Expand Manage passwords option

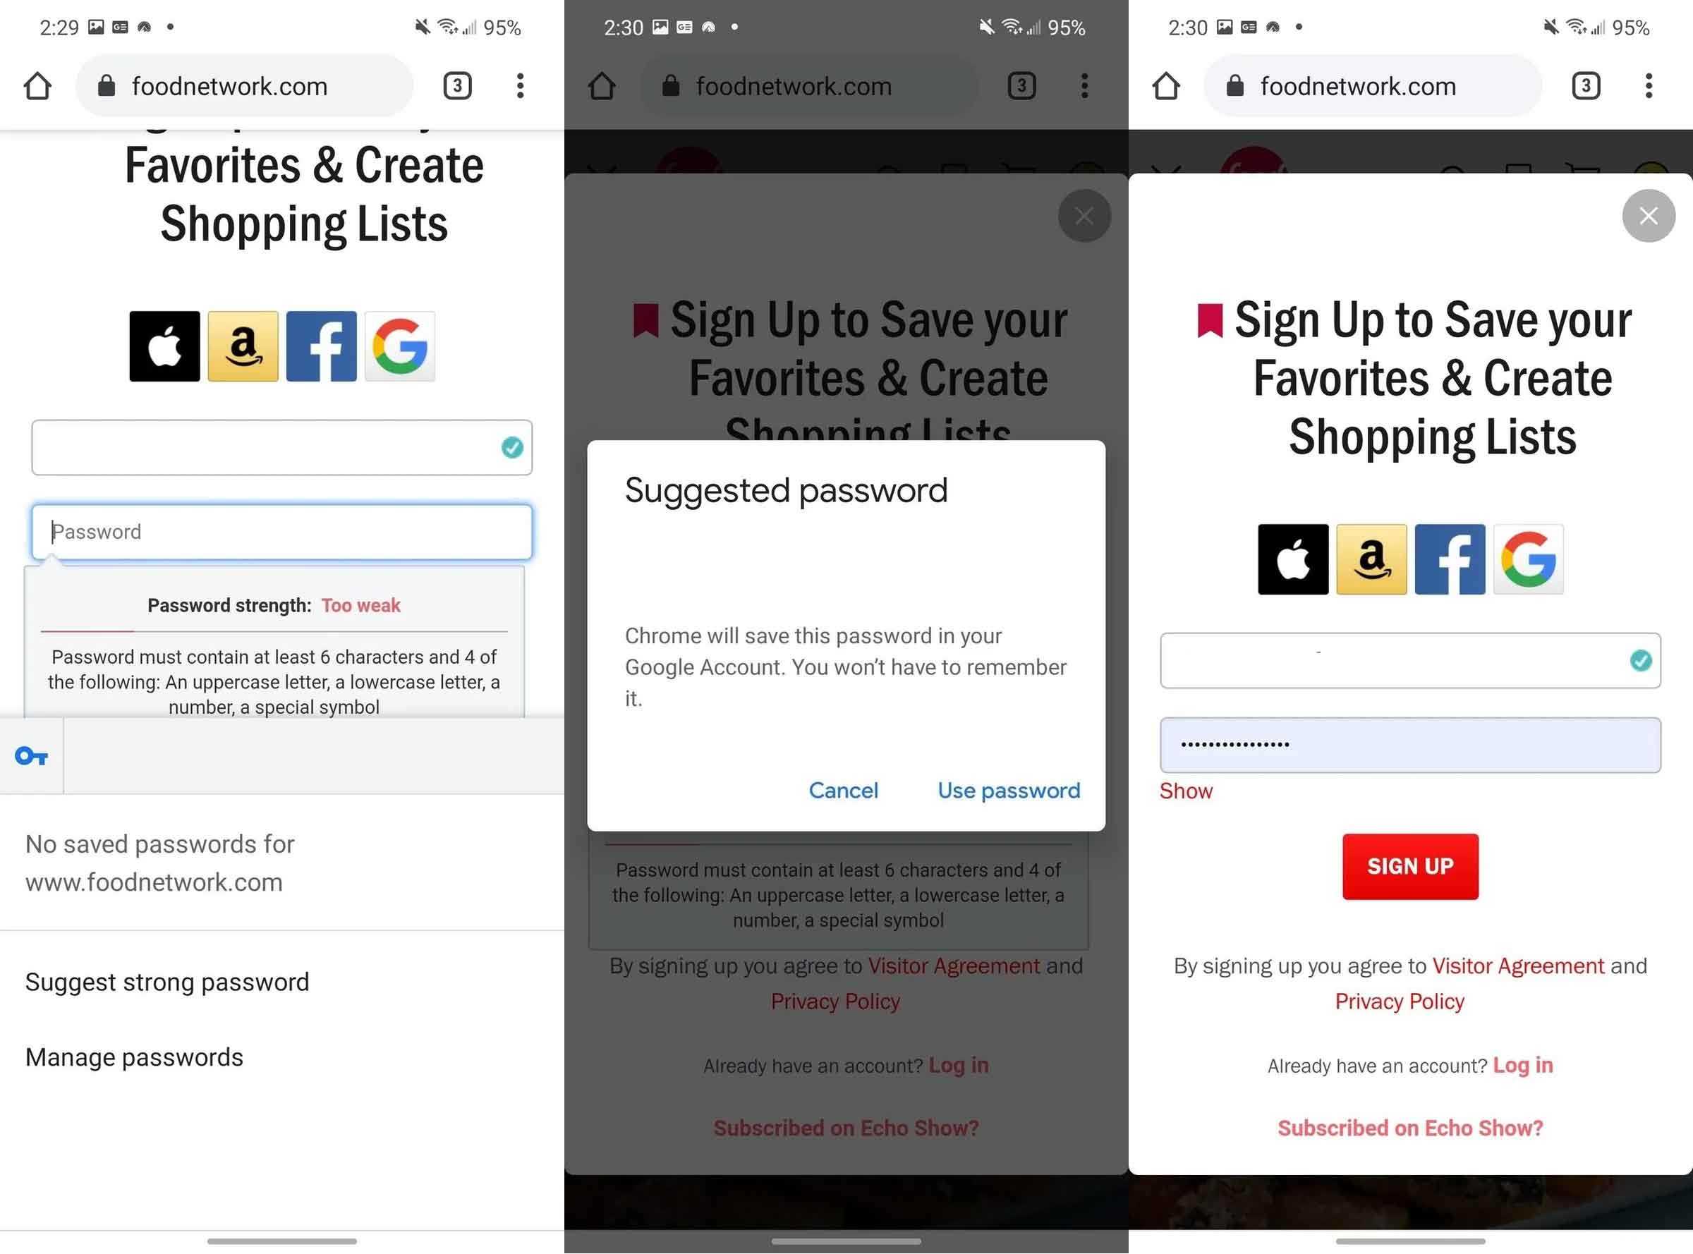tap(133, 1057)
